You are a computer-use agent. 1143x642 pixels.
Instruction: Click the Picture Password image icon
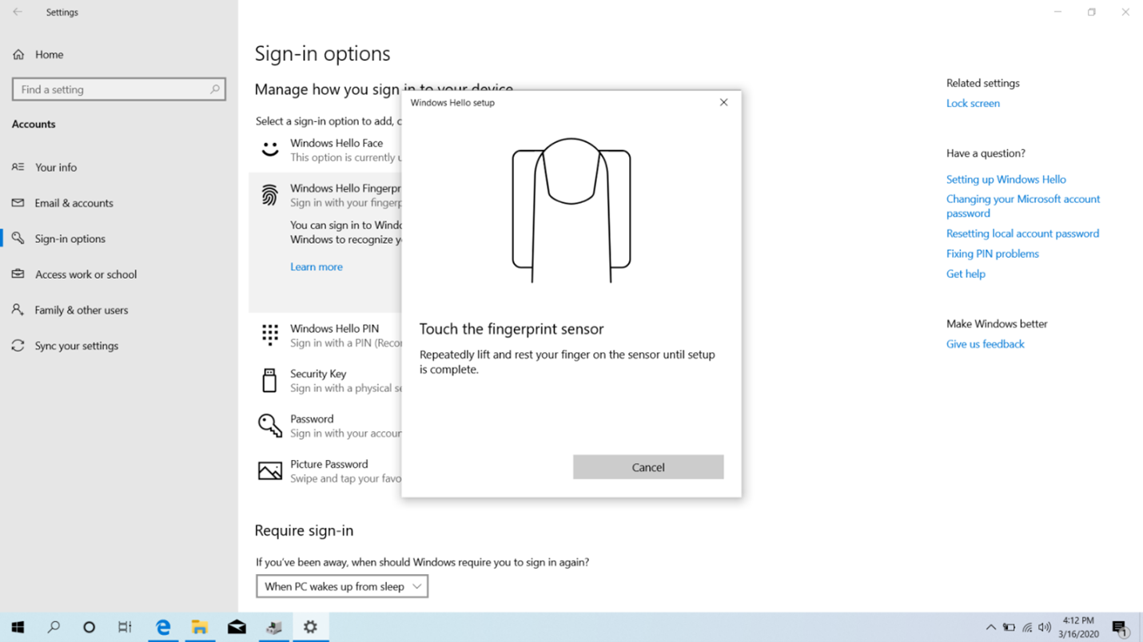click(x=270, y=471)
